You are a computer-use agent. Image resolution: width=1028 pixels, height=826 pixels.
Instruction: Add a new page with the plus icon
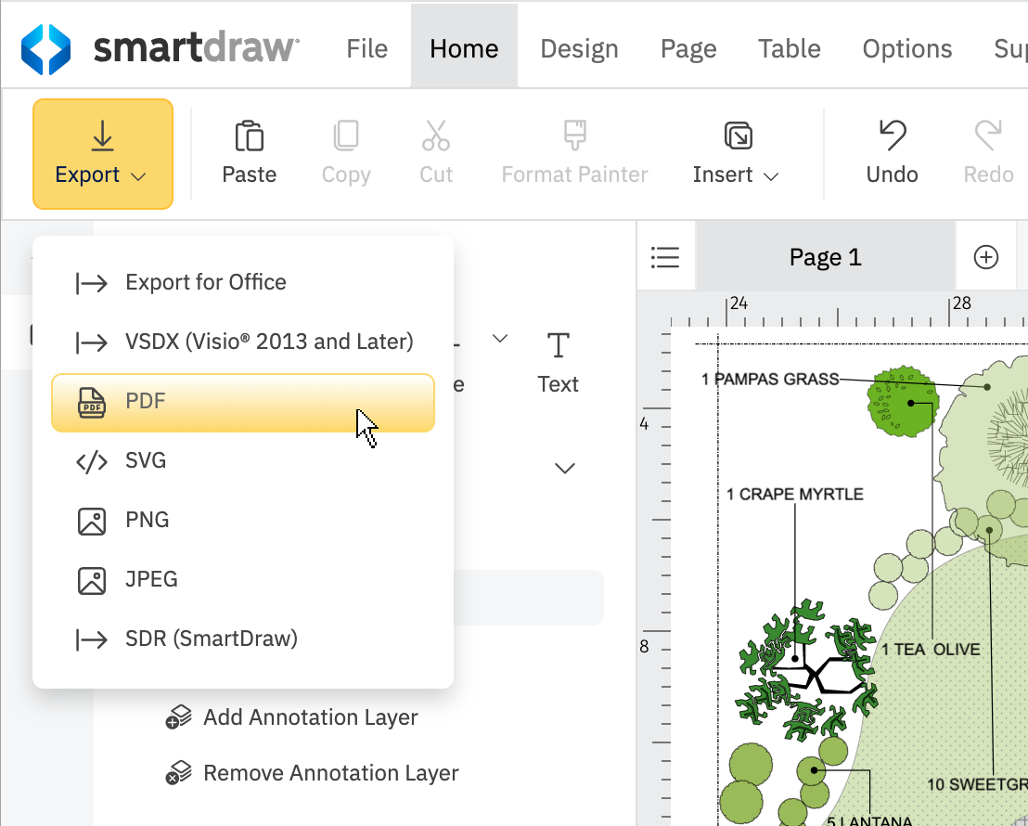tap(986, 256)
